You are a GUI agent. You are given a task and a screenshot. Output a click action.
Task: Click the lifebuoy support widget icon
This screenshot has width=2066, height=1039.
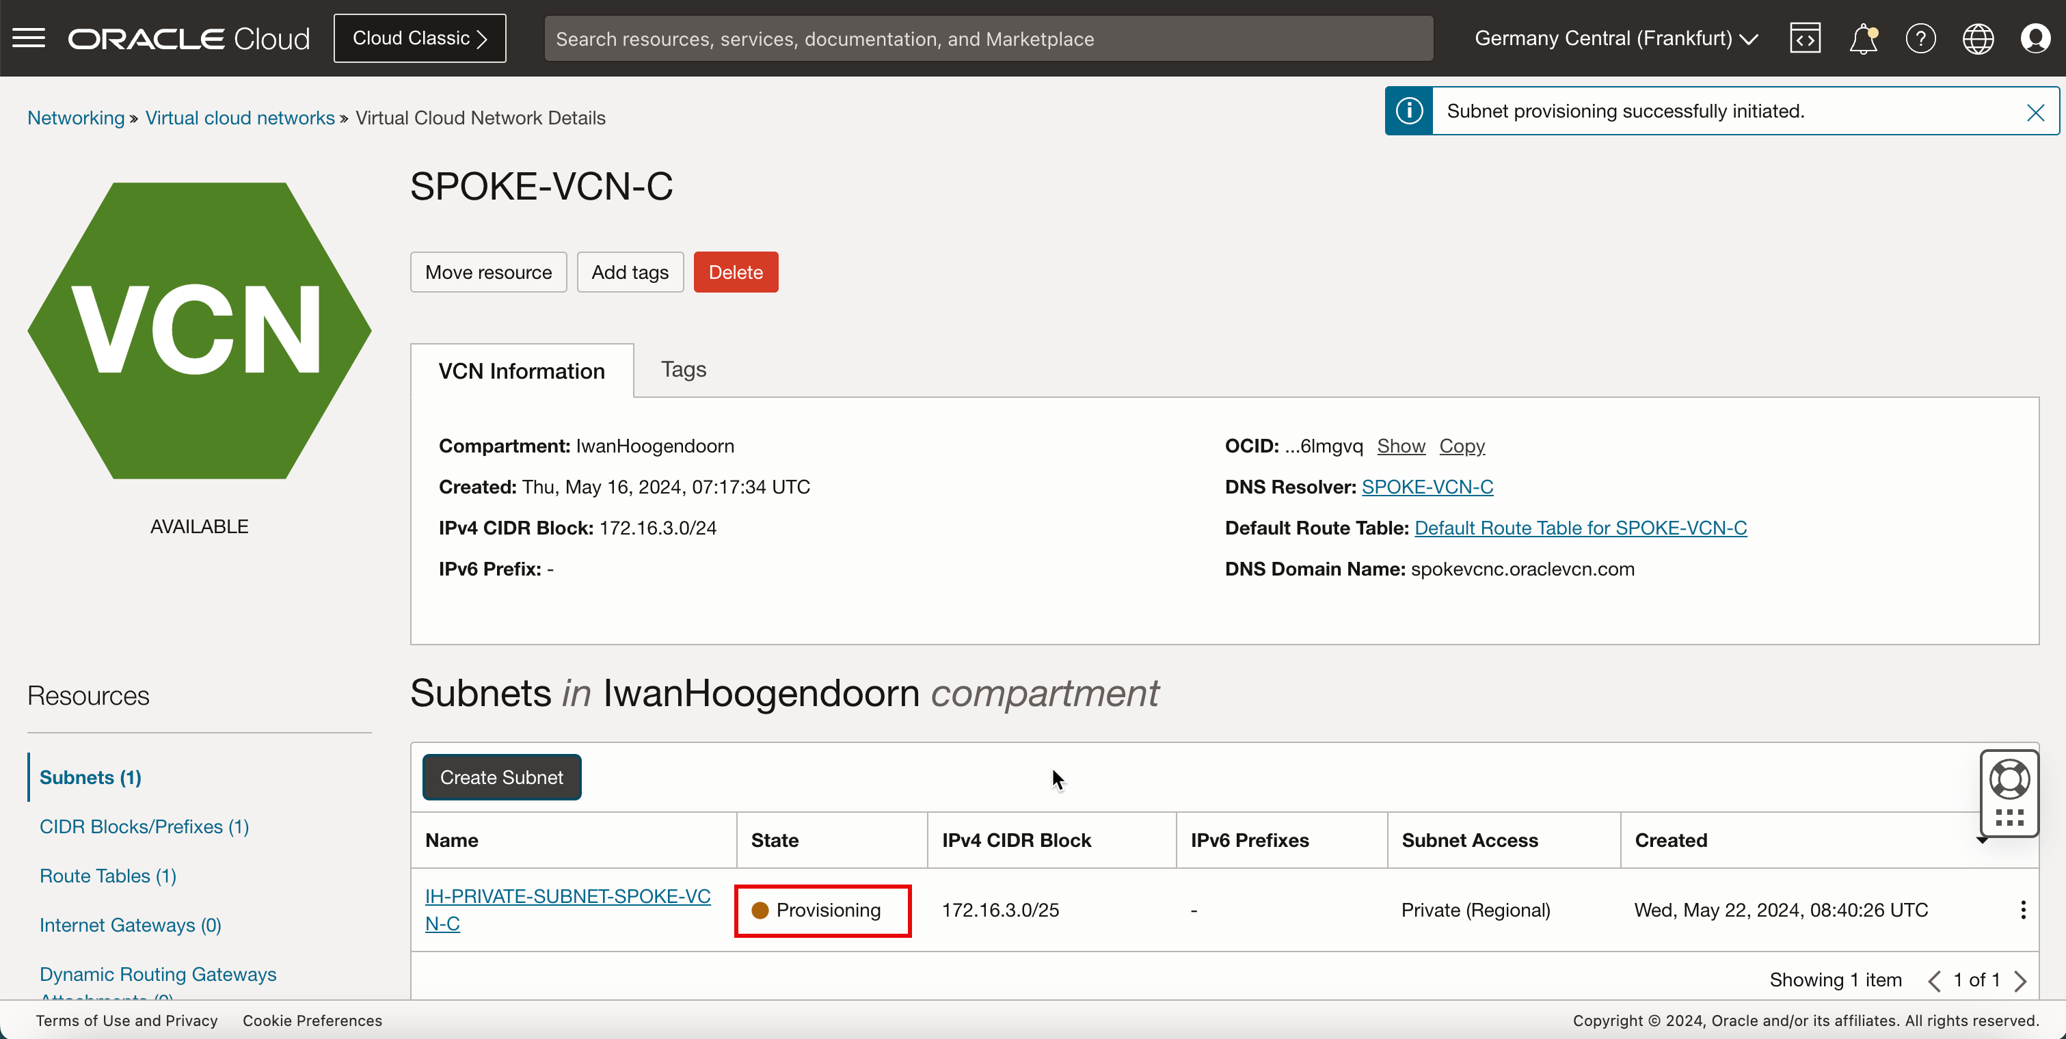click(2009, 779)
